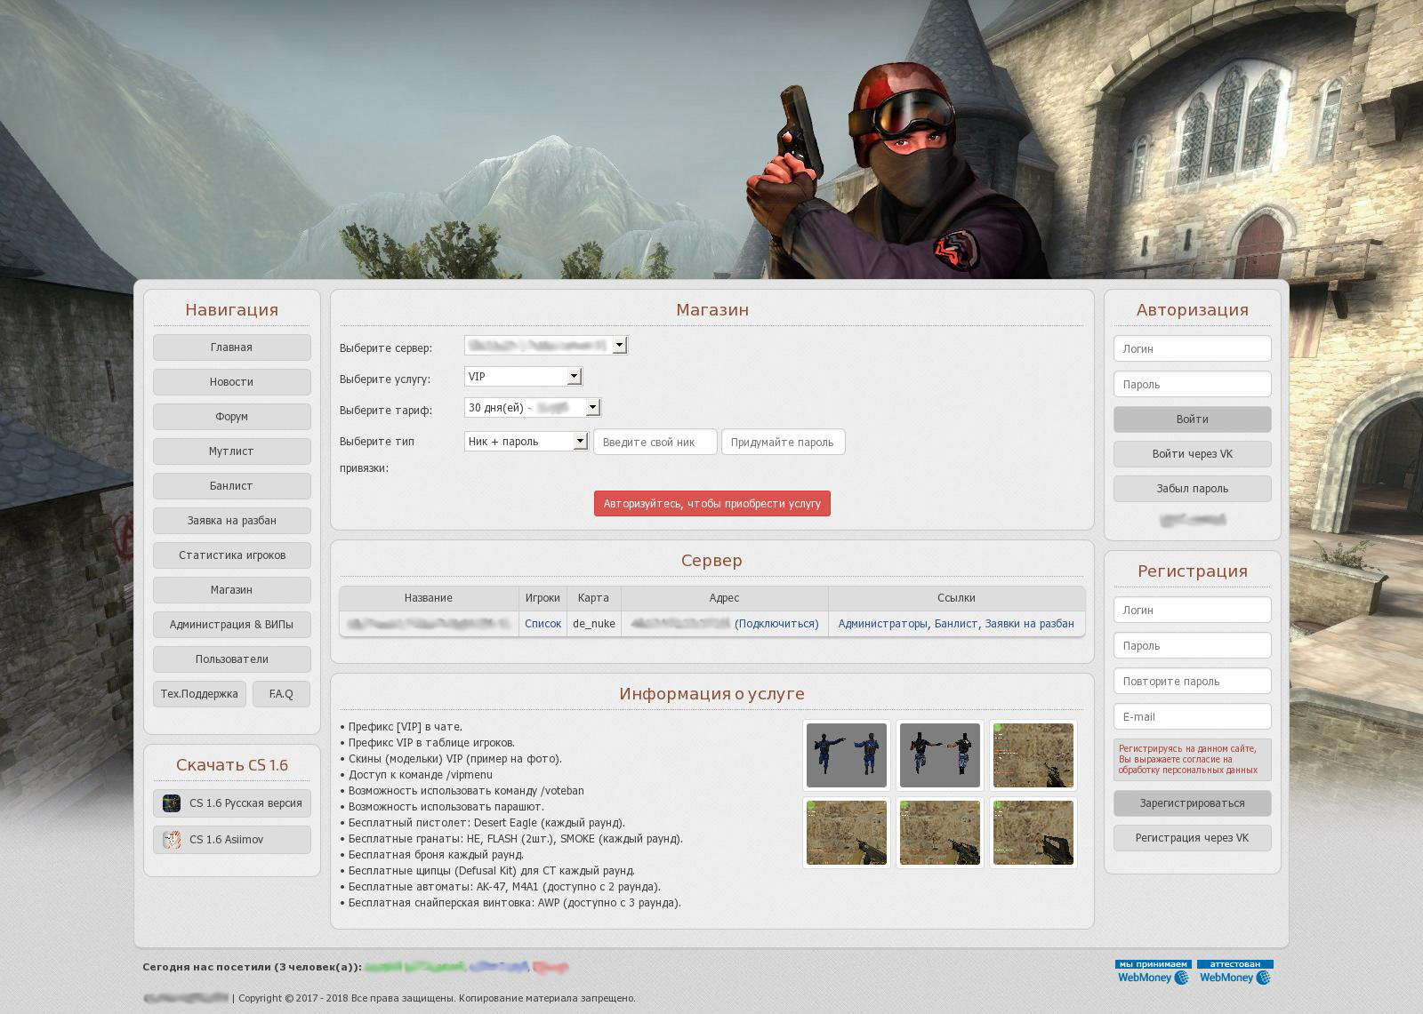Open 'Администрация & ВИПы' navigation item

click(231, 625)
